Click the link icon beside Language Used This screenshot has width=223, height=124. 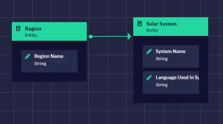149,78
